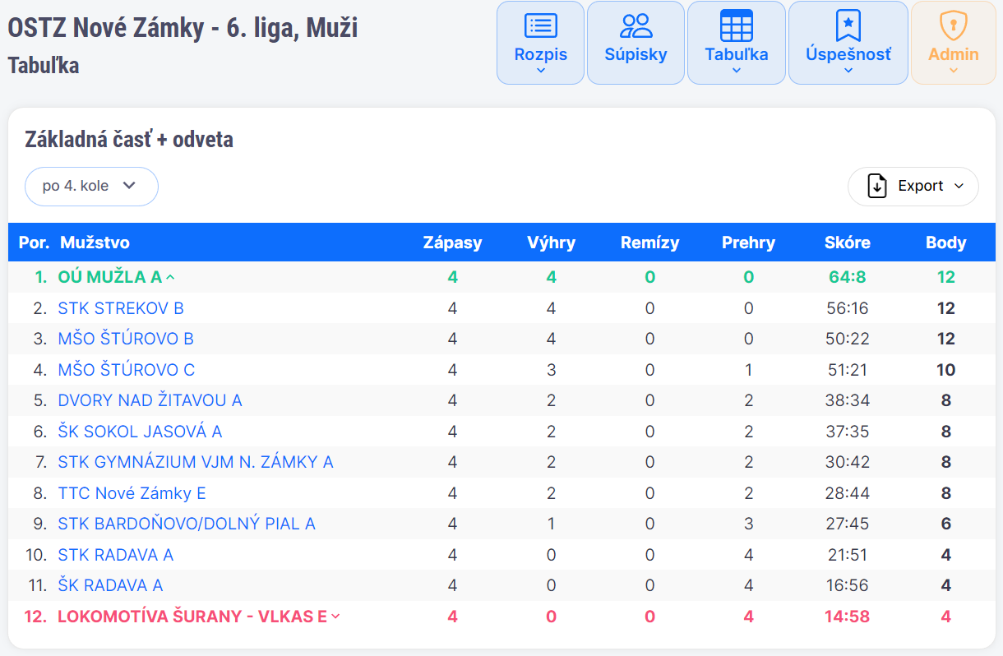This screenshot has width=1003, height=656.
Task: Open the Súpisky rosters page
Action: click(x=636, y=43)
